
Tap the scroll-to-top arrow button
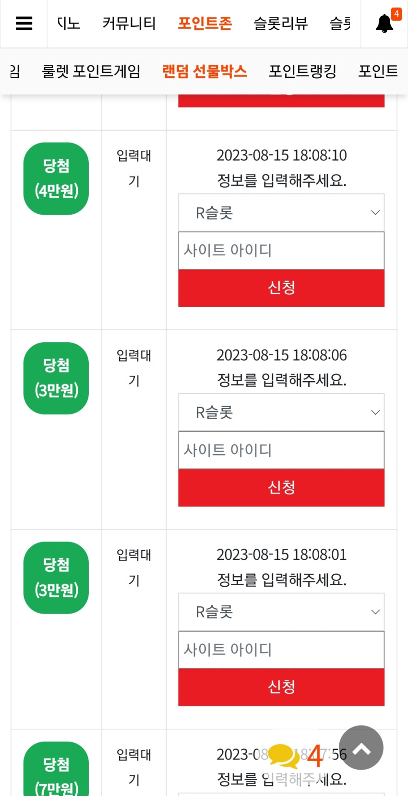tap(361, 748)
